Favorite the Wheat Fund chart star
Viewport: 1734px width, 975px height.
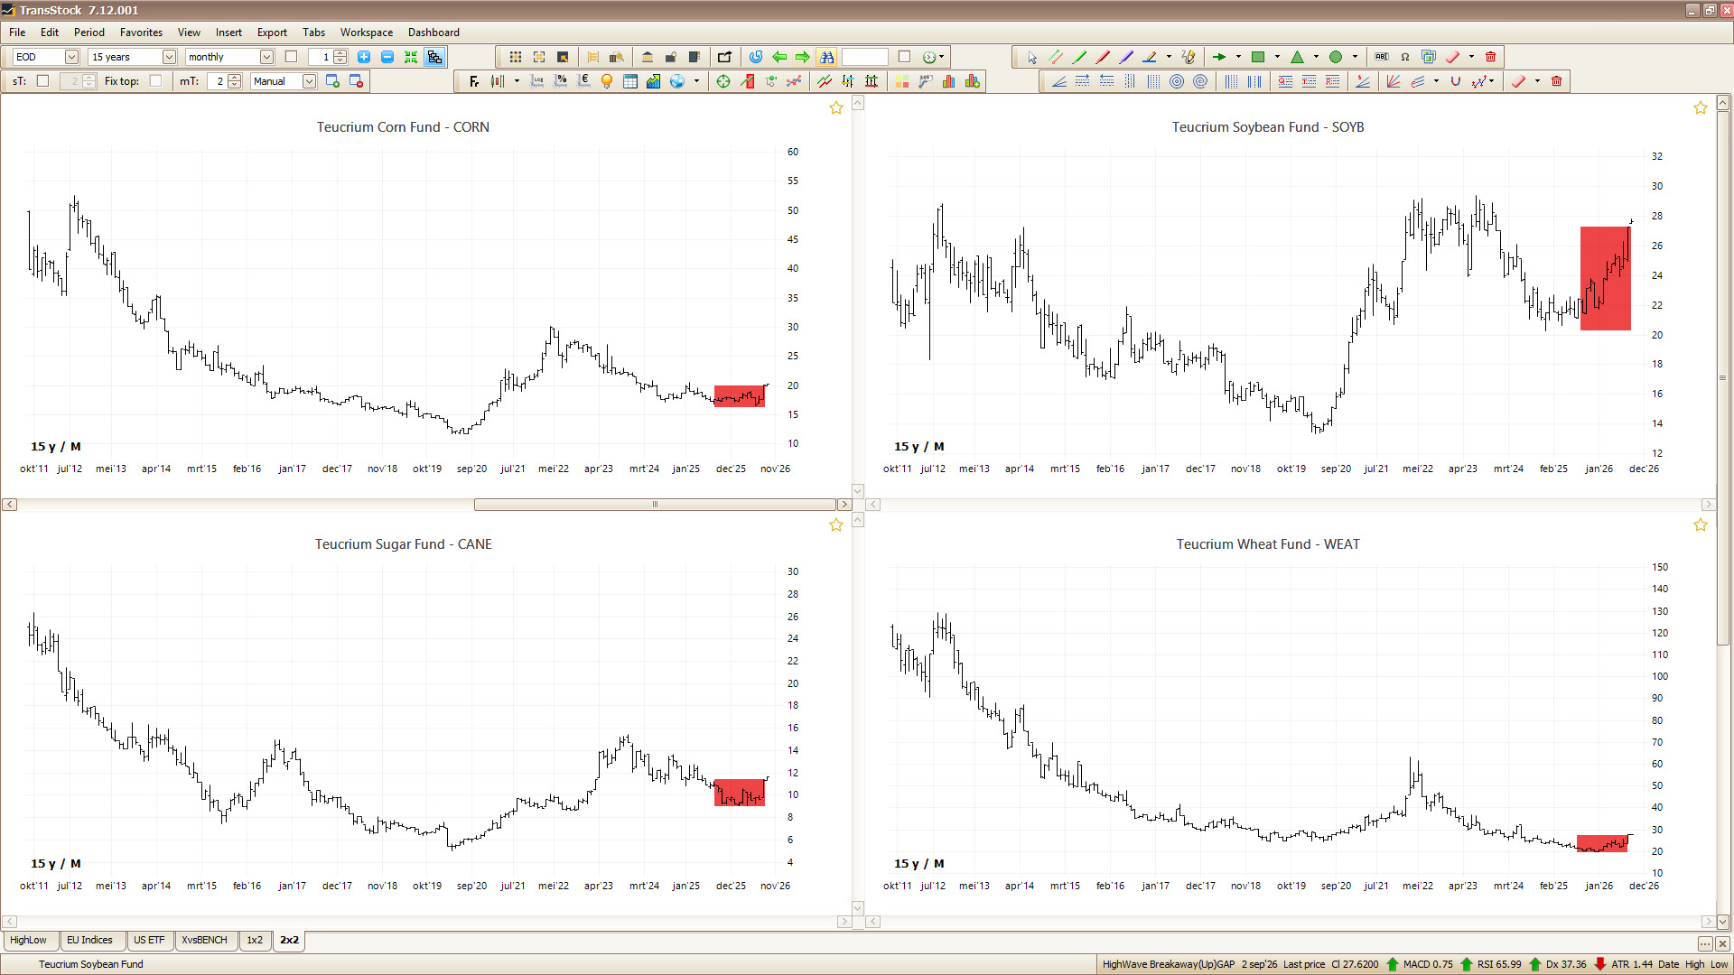1701,525
